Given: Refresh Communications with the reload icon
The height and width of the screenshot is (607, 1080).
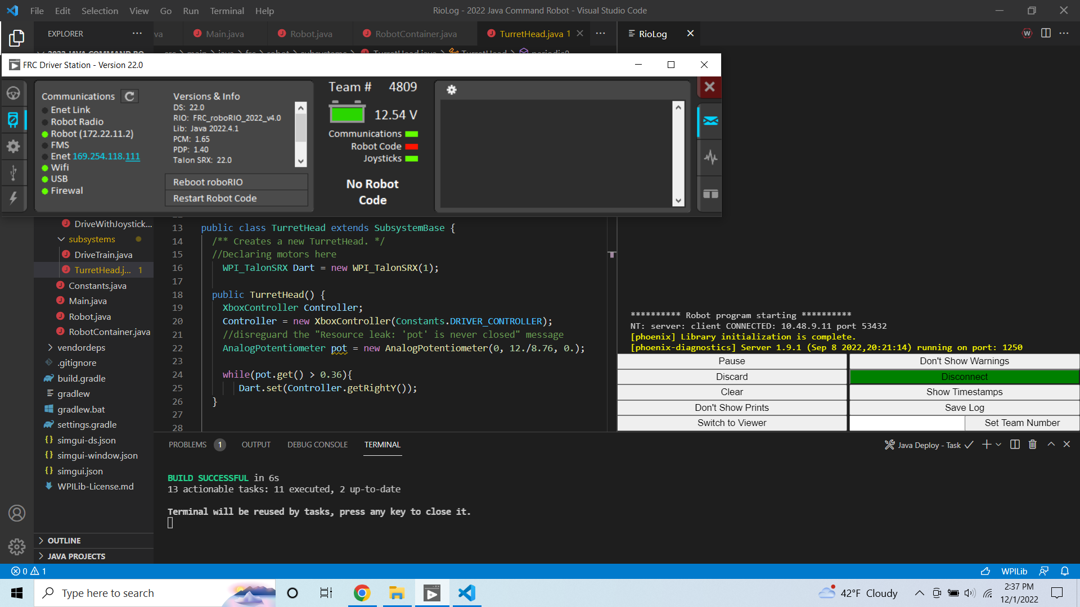Looking at the screenshot, I should [x=130, y=96].
